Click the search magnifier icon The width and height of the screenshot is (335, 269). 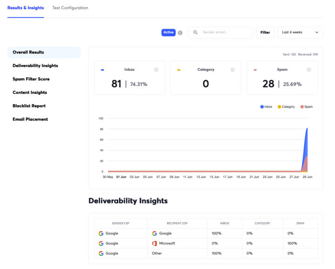[195, 33]
